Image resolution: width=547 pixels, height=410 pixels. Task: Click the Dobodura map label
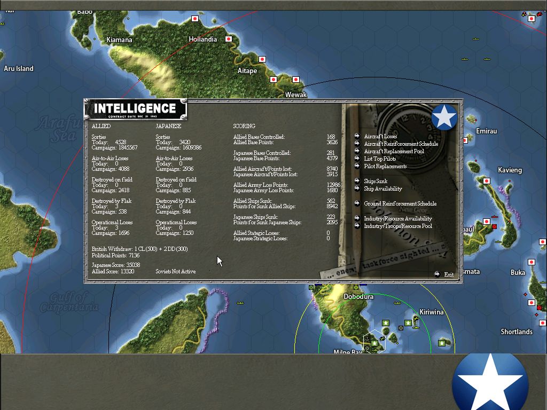click(x=358, y=297)
